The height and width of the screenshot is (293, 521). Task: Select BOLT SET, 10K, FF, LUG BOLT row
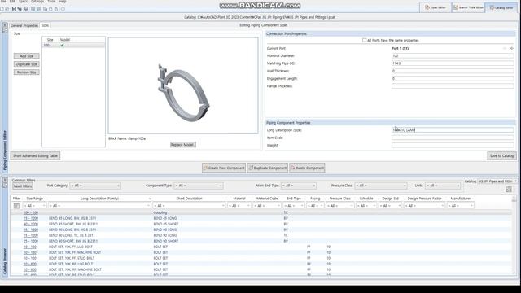tap(260, 247)
